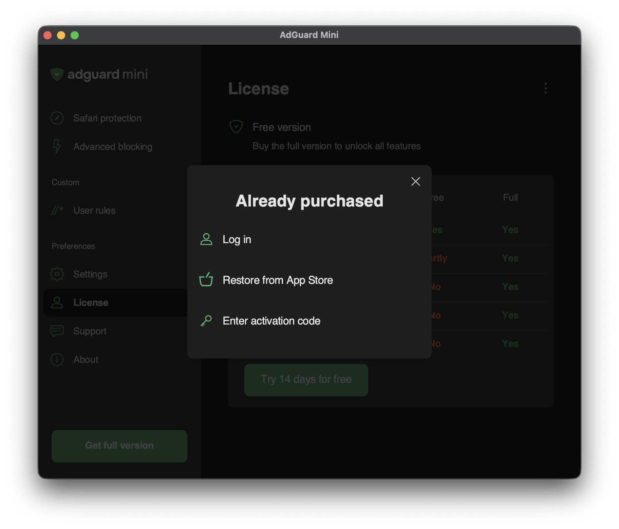Select Restore from App Store
This screenshot has height=529, width=619.
click(x=278, y=280)
